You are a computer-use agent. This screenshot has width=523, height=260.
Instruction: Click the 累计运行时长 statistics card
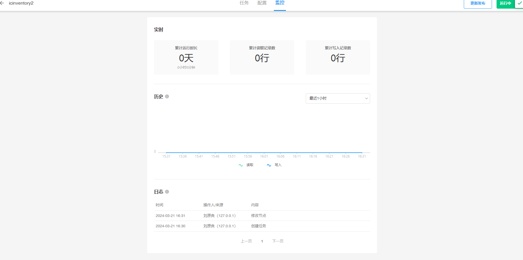click(186, 57)
